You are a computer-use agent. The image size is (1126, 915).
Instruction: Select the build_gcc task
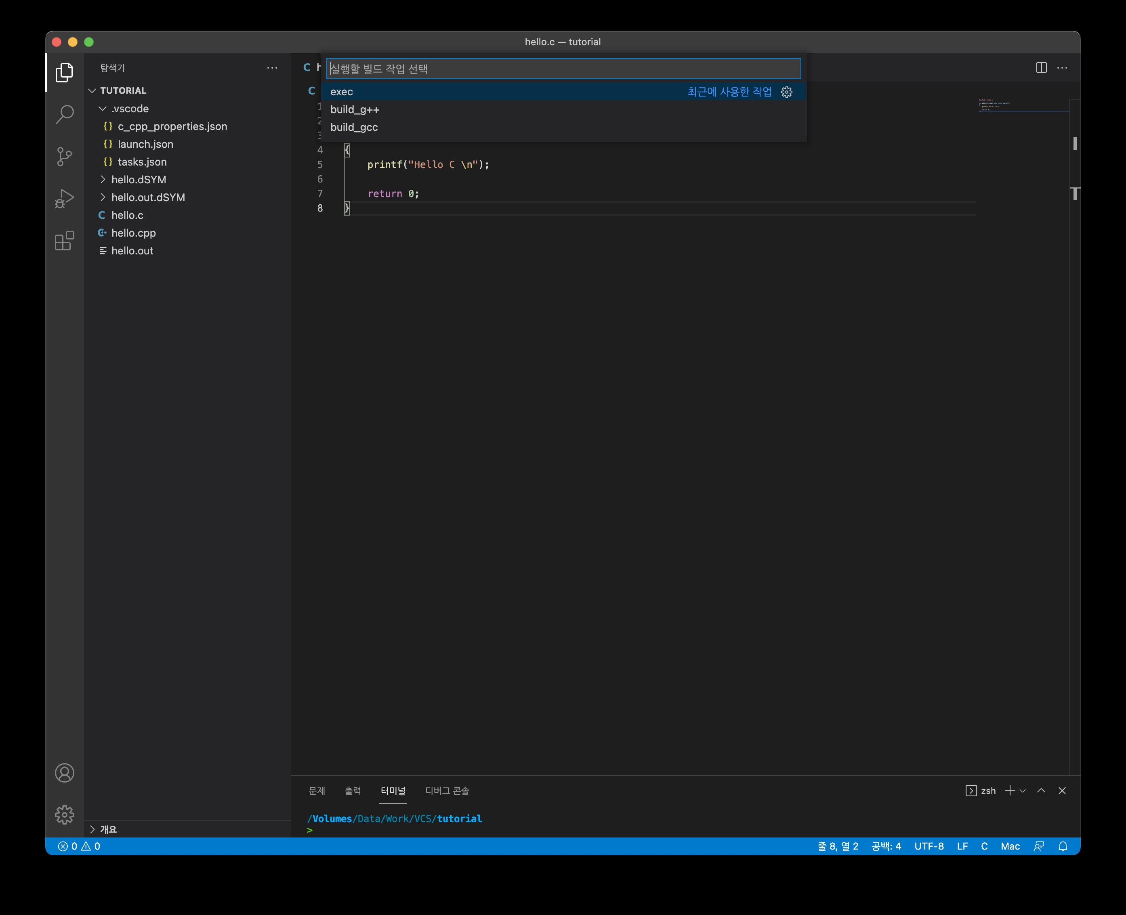[x=563, y=127]
